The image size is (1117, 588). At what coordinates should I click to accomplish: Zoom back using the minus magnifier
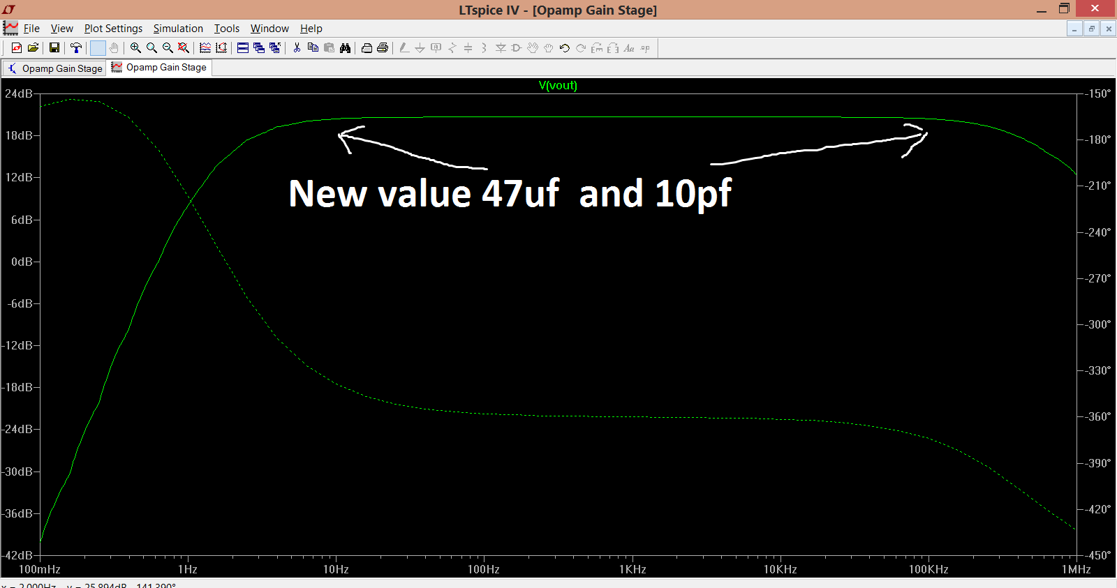tap(168, 47)
